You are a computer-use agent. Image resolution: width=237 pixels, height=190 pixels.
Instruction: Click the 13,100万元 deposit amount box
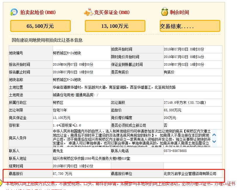pos(115,26)
